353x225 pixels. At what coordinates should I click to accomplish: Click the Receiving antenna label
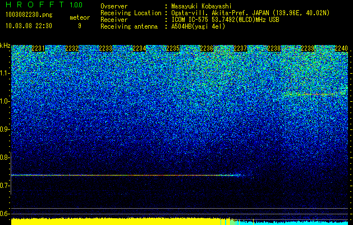(x=129, y=26)
